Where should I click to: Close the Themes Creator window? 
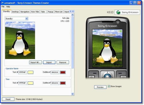139,3
